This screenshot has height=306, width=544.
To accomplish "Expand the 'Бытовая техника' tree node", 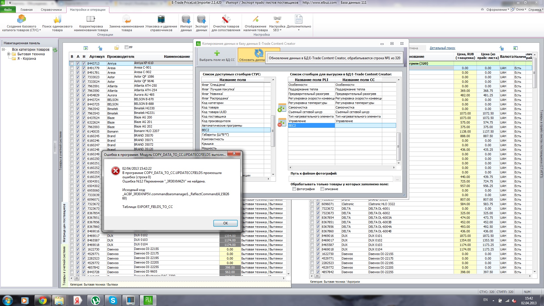I will (x=8, y=54).
